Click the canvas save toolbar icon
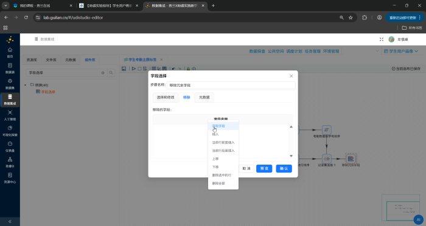Image resolution: width=426 pixels, height=226 pixels. 124,69
